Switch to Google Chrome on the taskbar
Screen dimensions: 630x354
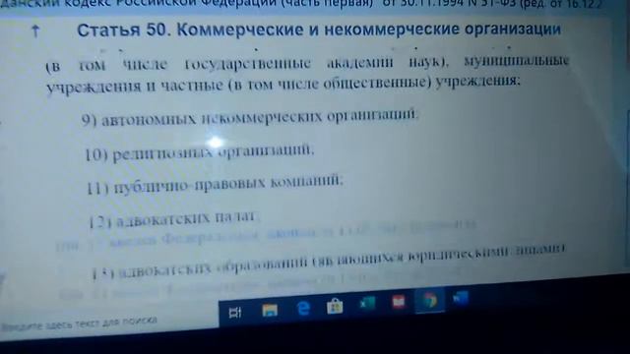coord(429,300)
